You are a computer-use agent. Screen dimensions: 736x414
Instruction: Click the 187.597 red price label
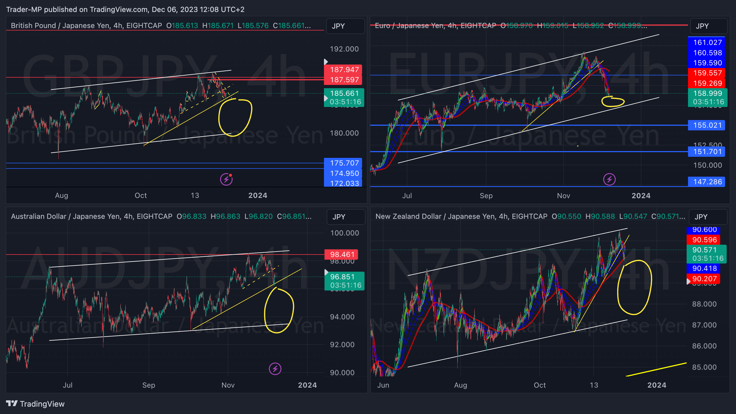tap(343, 79)
